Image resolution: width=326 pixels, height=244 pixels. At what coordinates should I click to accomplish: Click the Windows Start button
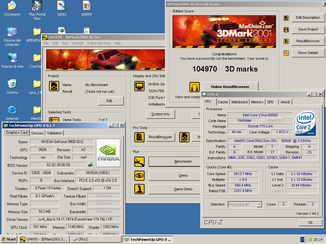(x=9, y=240)
